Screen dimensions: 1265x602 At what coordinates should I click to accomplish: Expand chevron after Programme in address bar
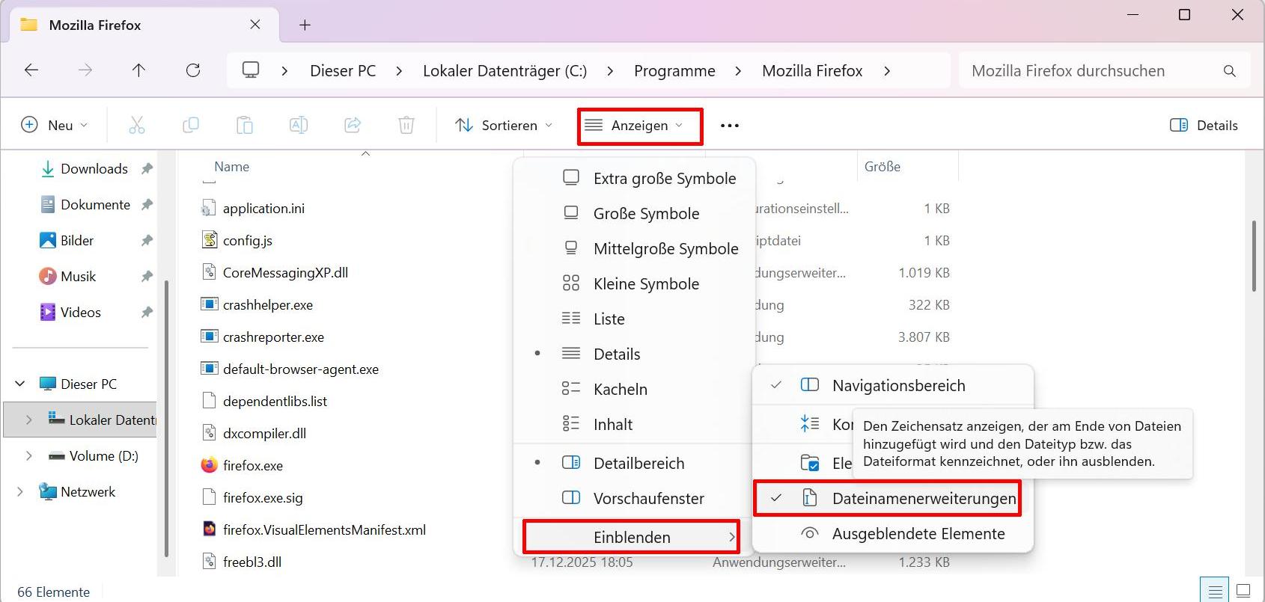tap(738, 71)
